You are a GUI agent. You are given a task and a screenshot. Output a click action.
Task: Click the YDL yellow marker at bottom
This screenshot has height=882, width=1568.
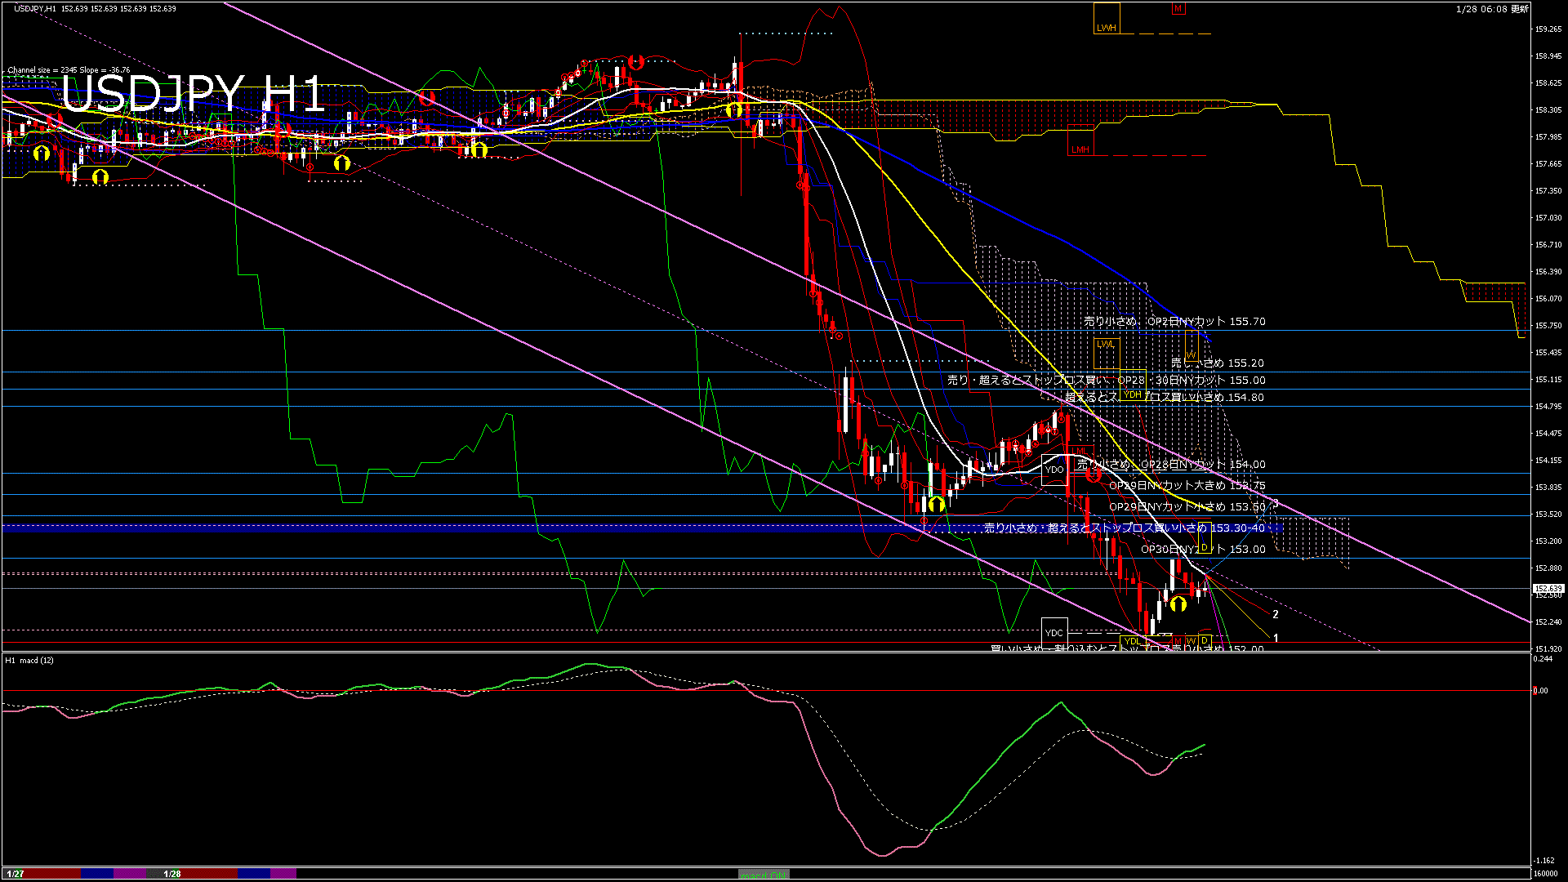click(x=1132, y=642)
